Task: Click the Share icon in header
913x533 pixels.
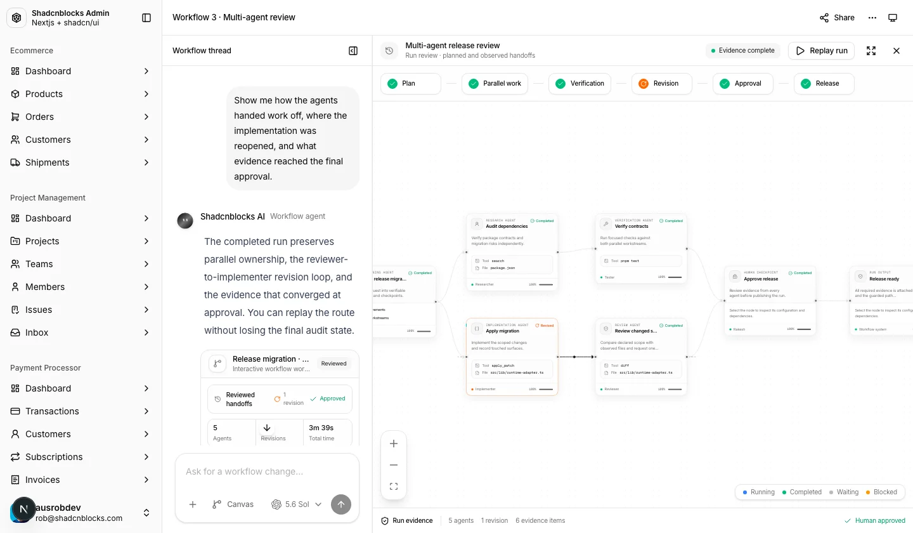Action: click(x=824, y=18)
